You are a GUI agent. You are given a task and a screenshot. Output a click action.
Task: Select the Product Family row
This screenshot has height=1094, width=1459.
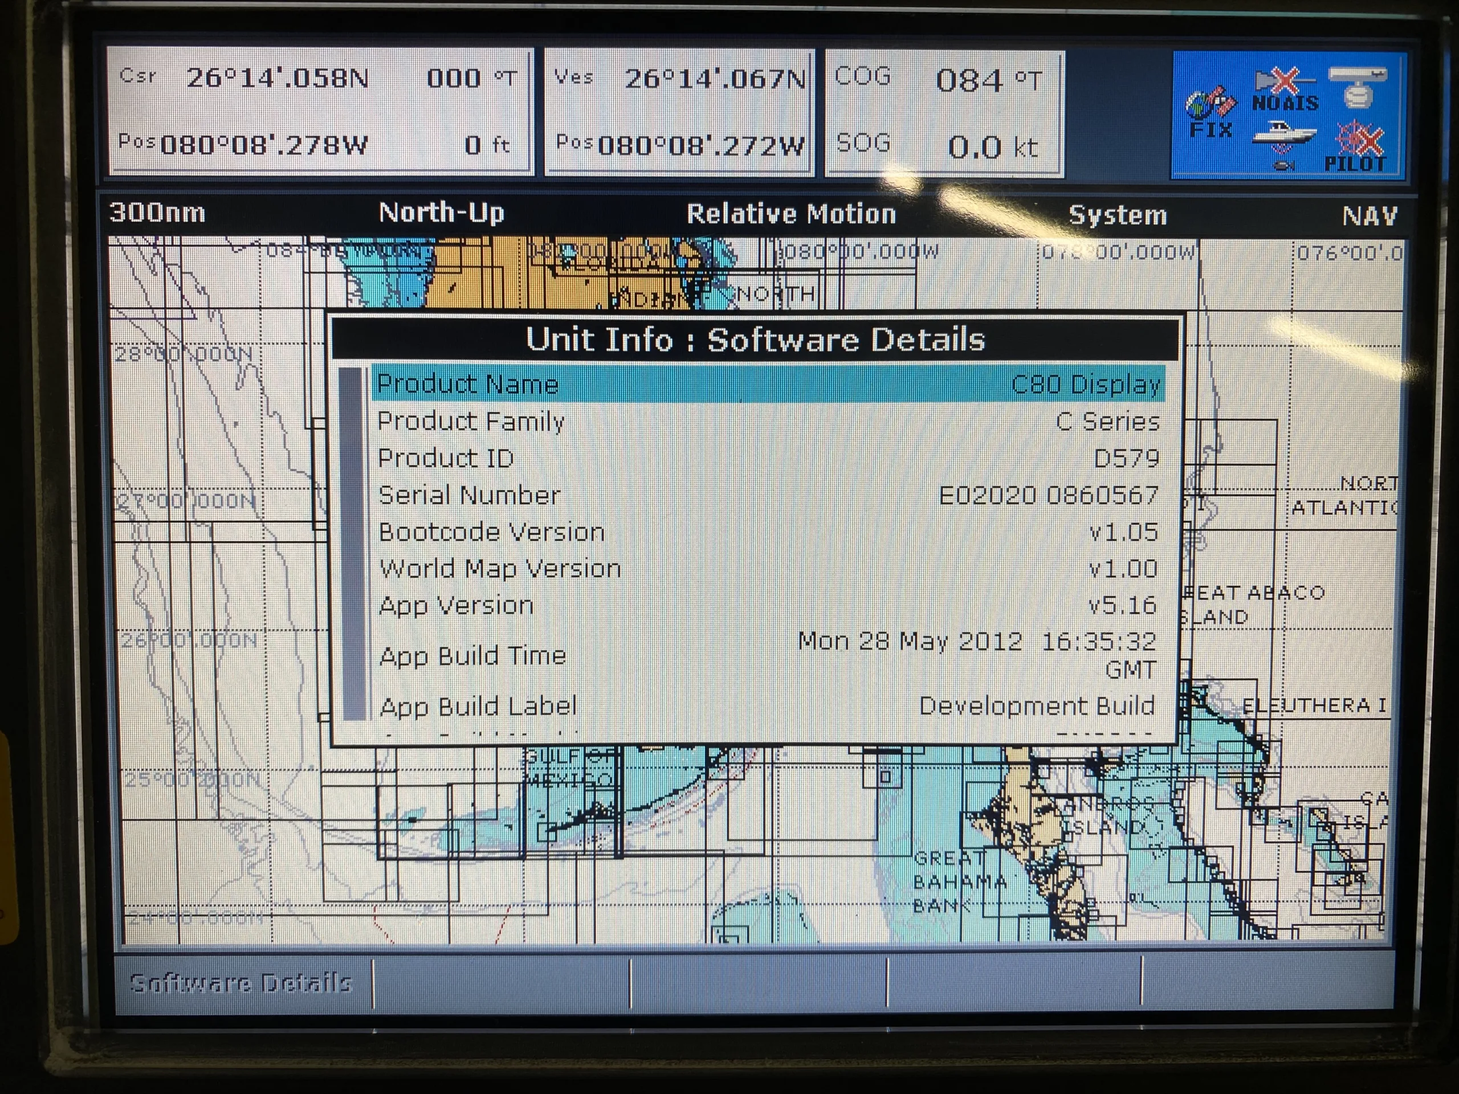point(768,421)
